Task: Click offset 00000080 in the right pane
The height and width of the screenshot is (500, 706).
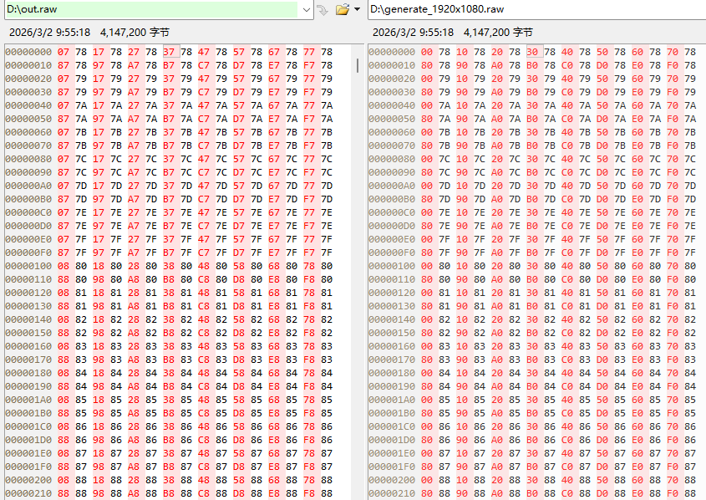Action: (391, 159)
